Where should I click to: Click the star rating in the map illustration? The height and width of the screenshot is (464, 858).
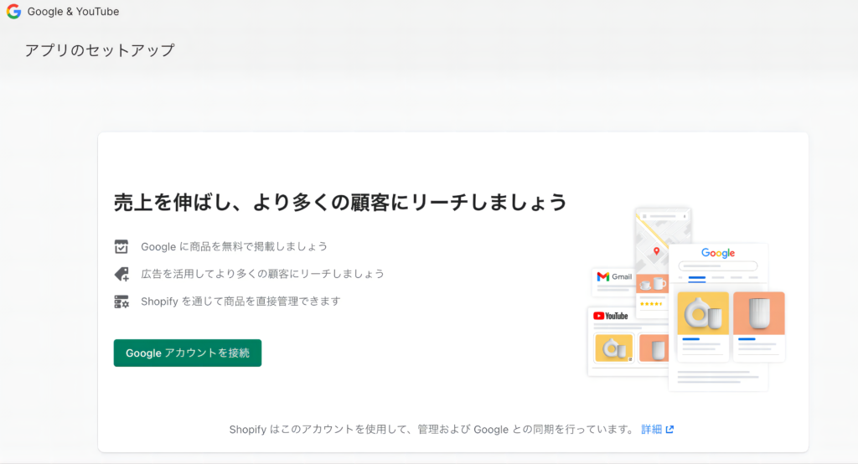651,304
